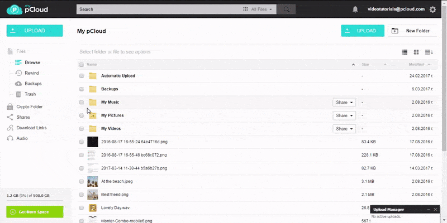Open the Crypto Folder lock icon

coord(10,106)
